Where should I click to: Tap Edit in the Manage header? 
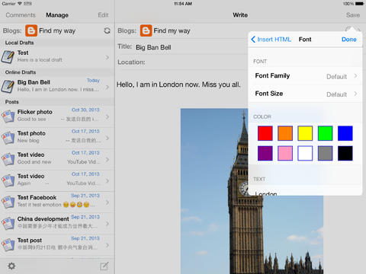pyautogui.click(x=103, y=15)
